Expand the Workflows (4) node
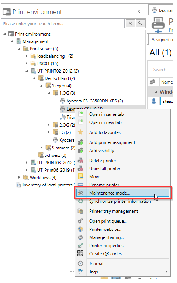This screenshot has height=283, width=177. click(19, 178)
